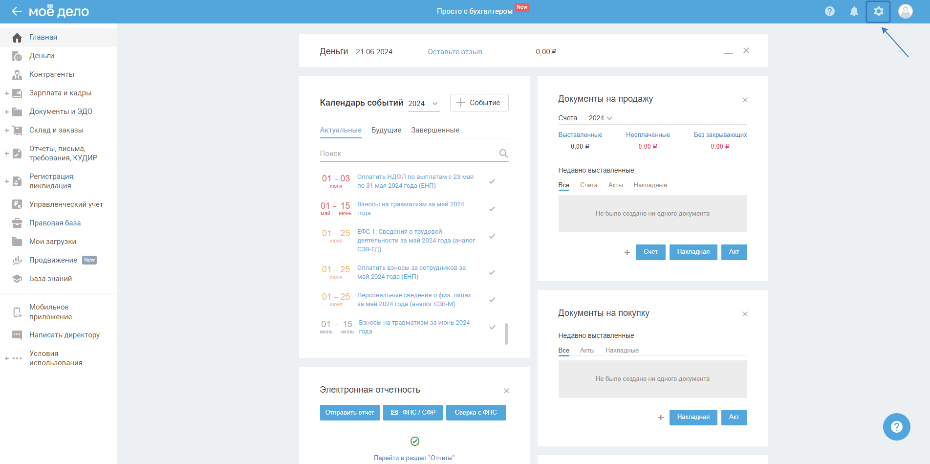Viewport: 930px width, 464px height.
Task: Mark Персональные сведения event as done
Action: (x=492, y=300)
